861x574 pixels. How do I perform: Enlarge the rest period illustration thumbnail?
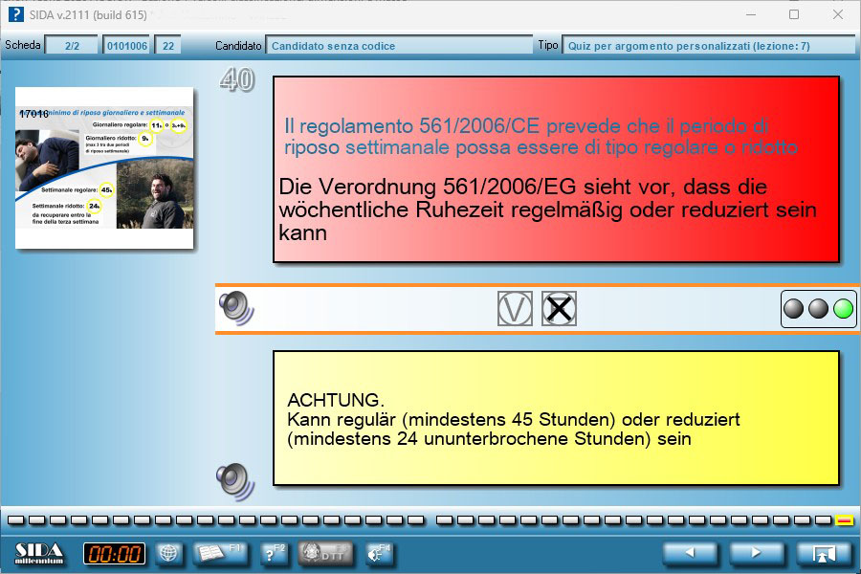coord(105,169)
